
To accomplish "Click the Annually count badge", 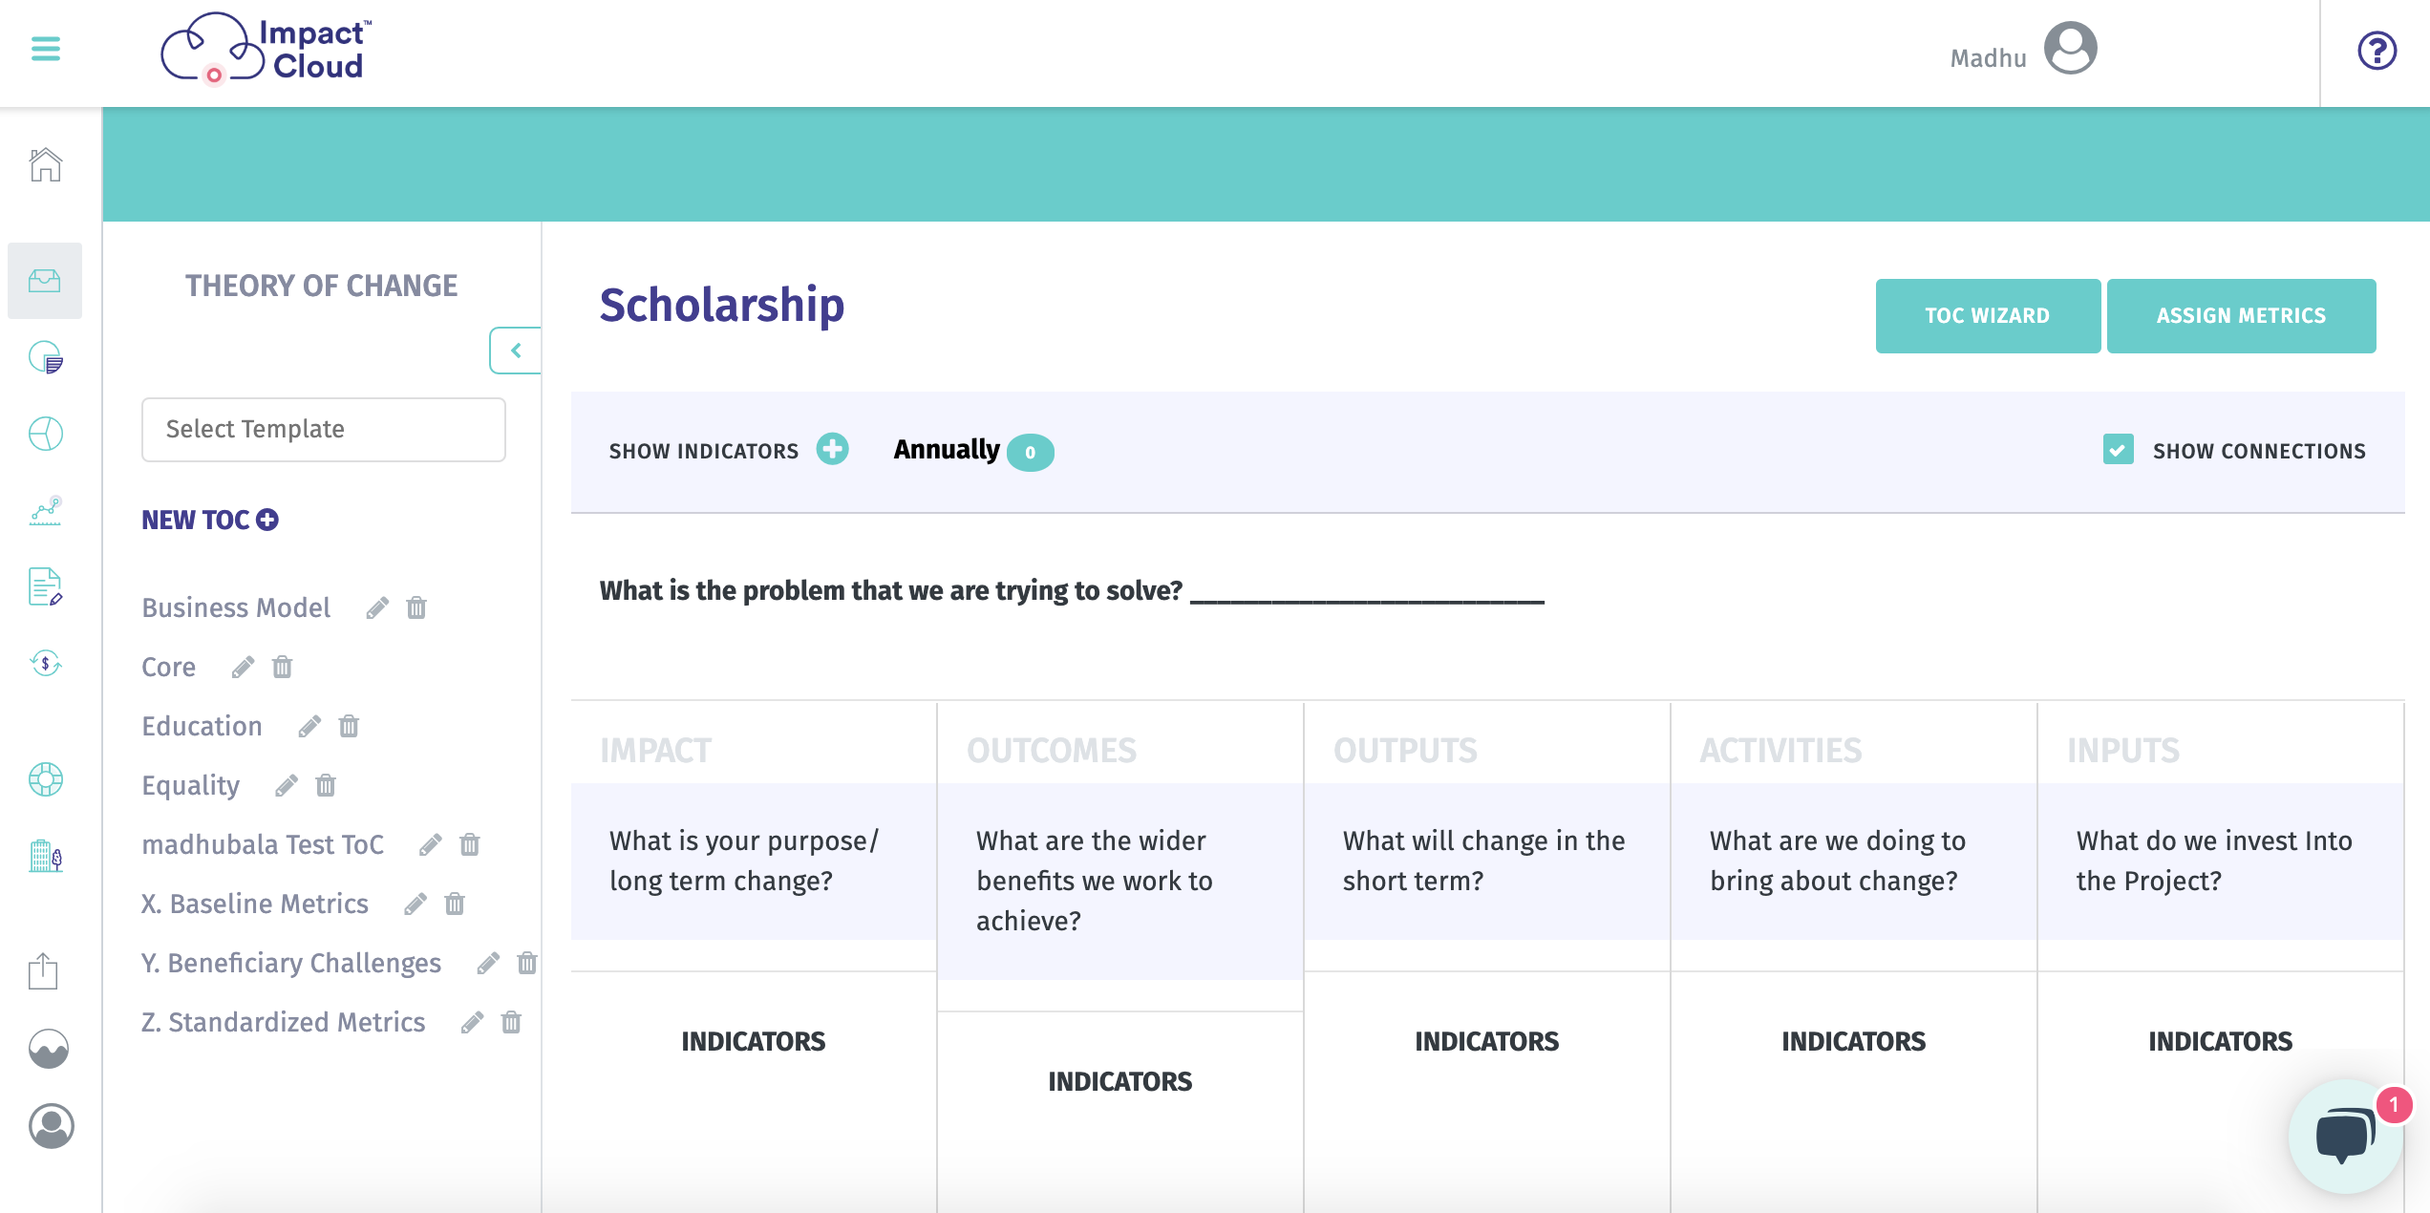I will tap(1030, 452).
